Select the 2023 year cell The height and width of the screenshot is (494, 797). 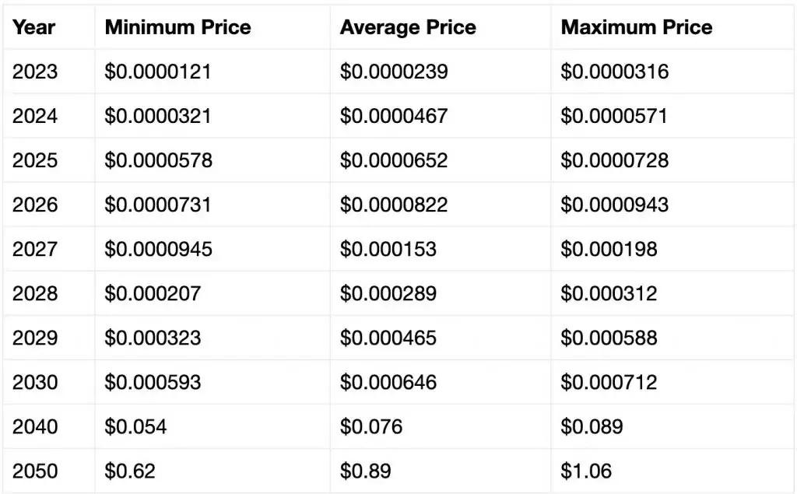pyautogui.click(x=35, y=72)
